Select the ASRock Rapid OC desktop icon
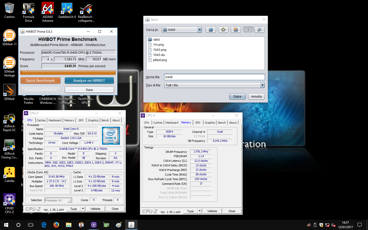 (9, 123)
